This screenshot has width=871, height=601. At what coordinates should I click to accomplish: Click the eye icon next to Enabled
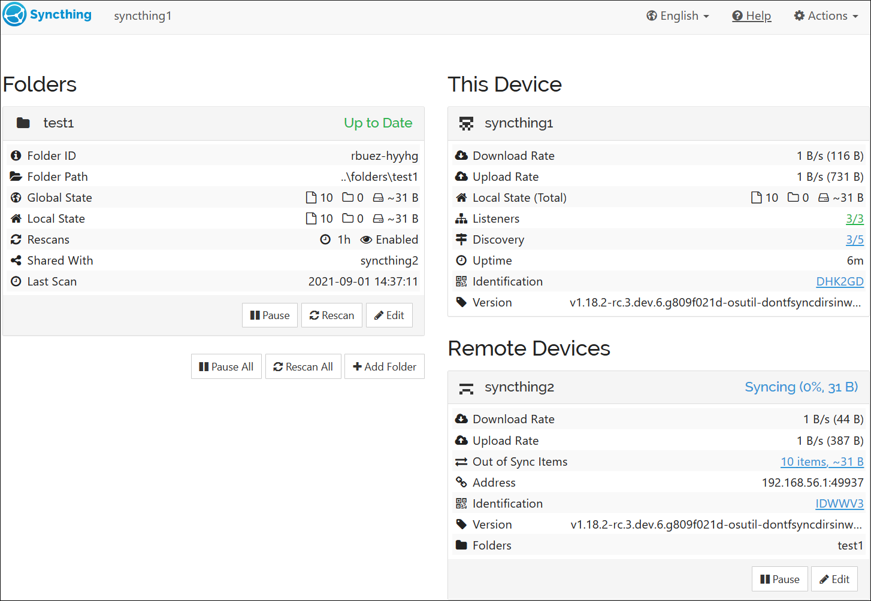(x=366, y=239)
